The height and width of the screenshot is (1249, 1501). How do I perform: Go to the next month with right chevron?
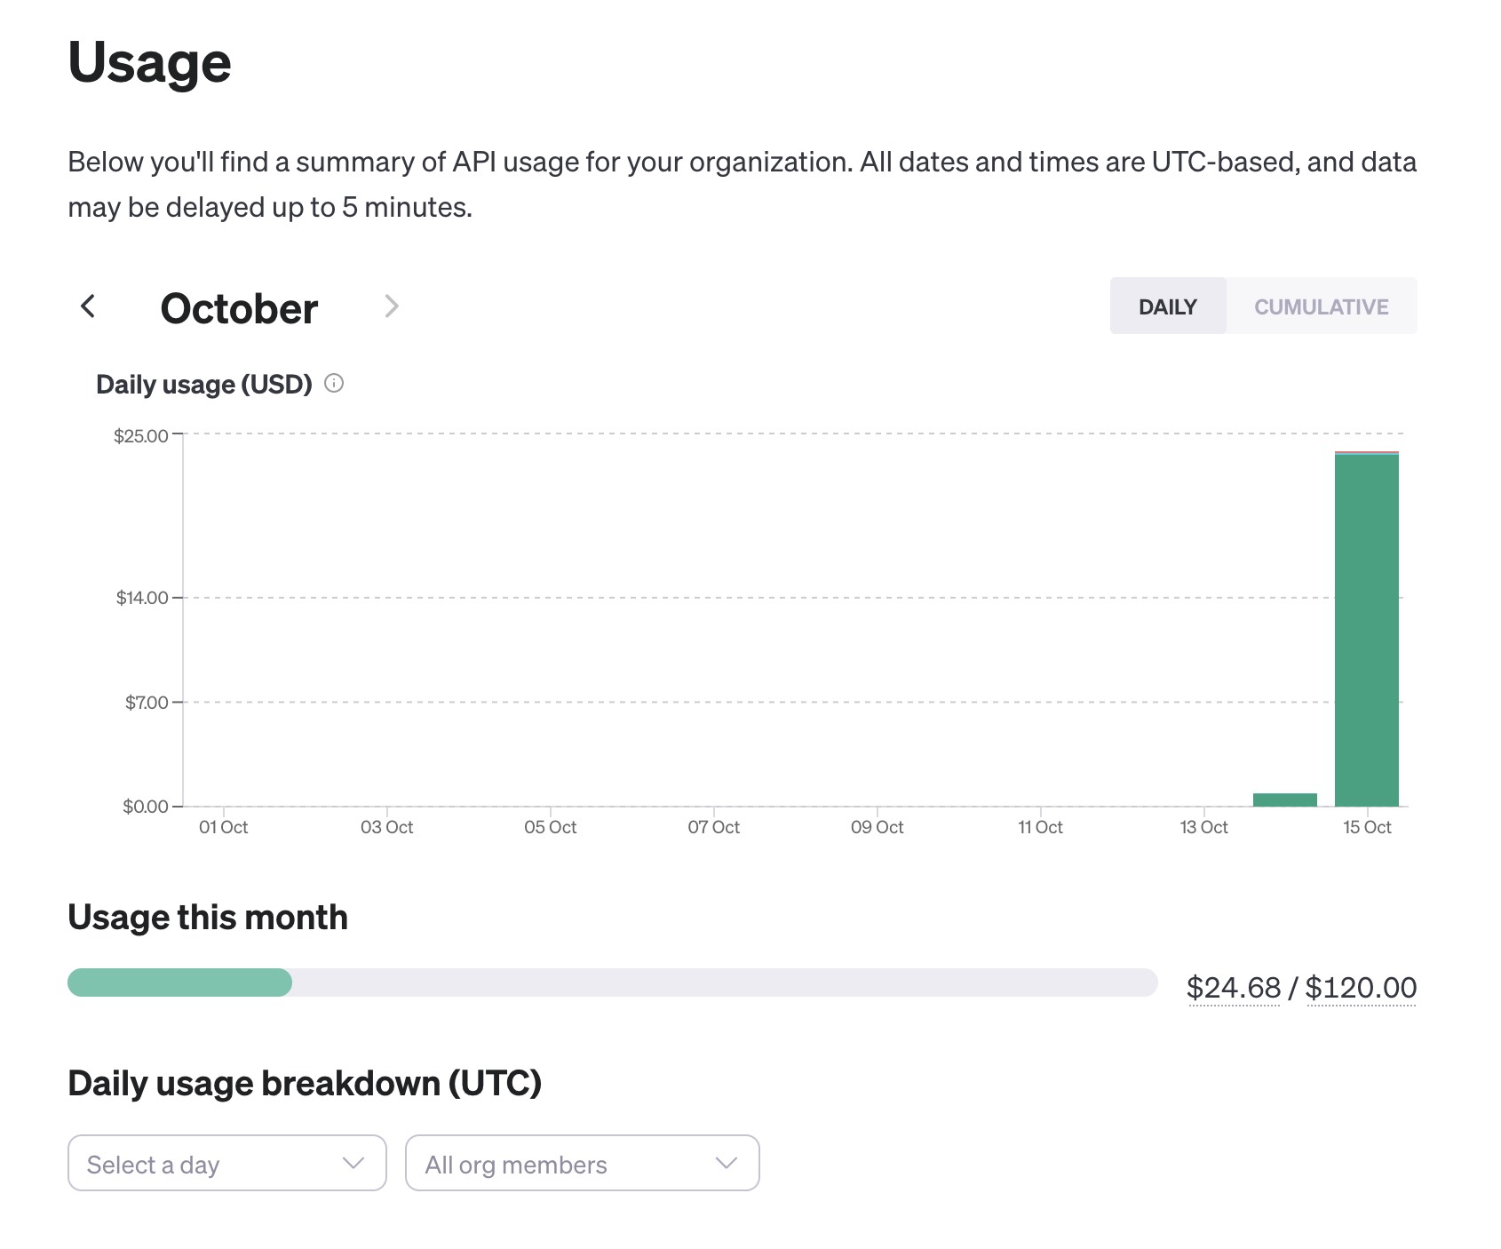tap(391, 306)
